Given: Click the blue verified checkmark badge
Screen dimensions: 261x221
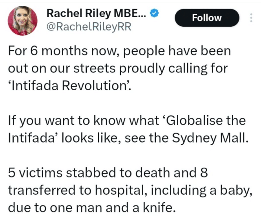Looking at the screenshot, I should [x=155, y=13].
